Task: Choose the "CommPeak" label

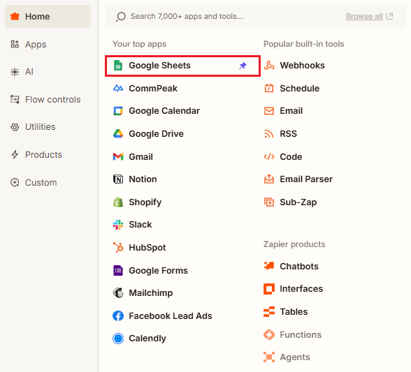Action: pyautogui.click(x=153, y=89)
